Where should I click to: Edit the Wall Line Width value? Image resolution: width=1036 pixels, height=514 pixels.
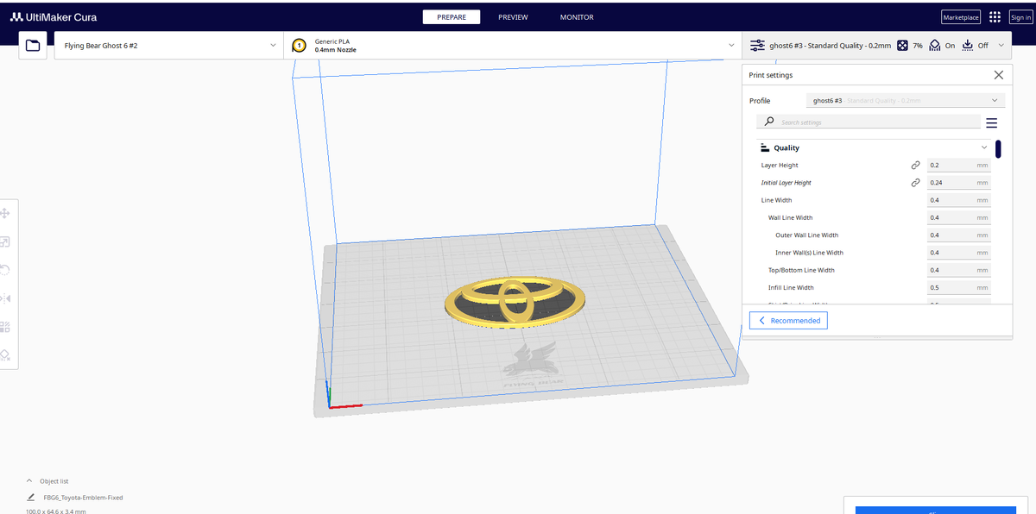point(958,217)
